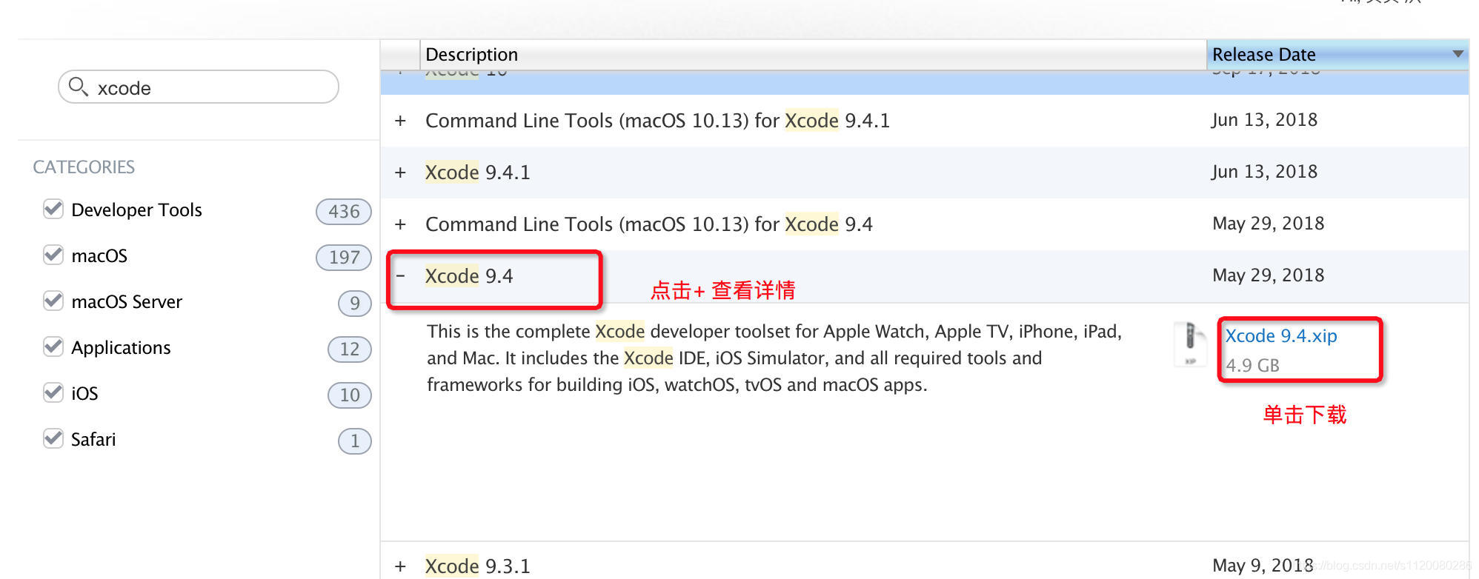Screen dimensions: 1479x579
Task: Click the iOS count badge 10
Action: point(350,395)
